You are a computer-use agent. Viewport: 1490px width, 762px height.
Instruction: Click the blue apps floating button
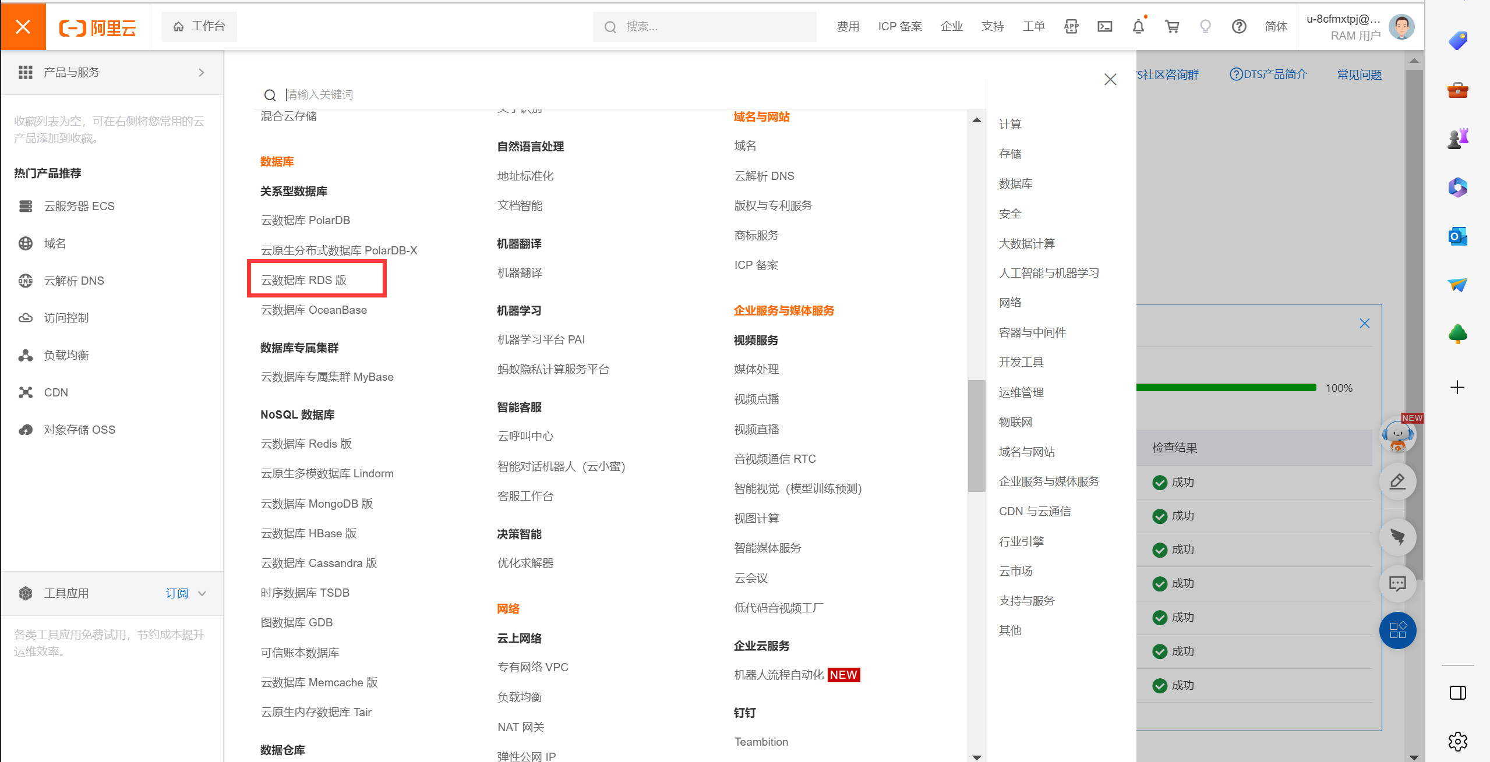(1397, 630)
